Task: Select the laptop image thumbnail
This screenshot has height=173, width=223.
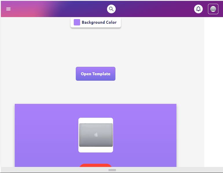Action: coord(96,135)
